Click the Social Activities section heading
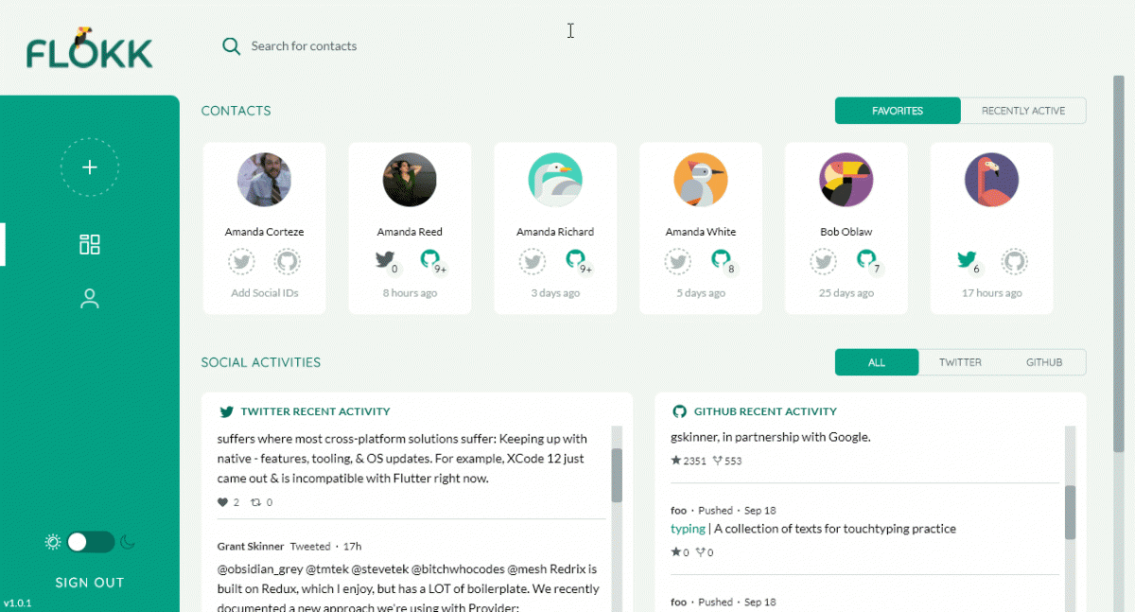 (x=261, y=362)
